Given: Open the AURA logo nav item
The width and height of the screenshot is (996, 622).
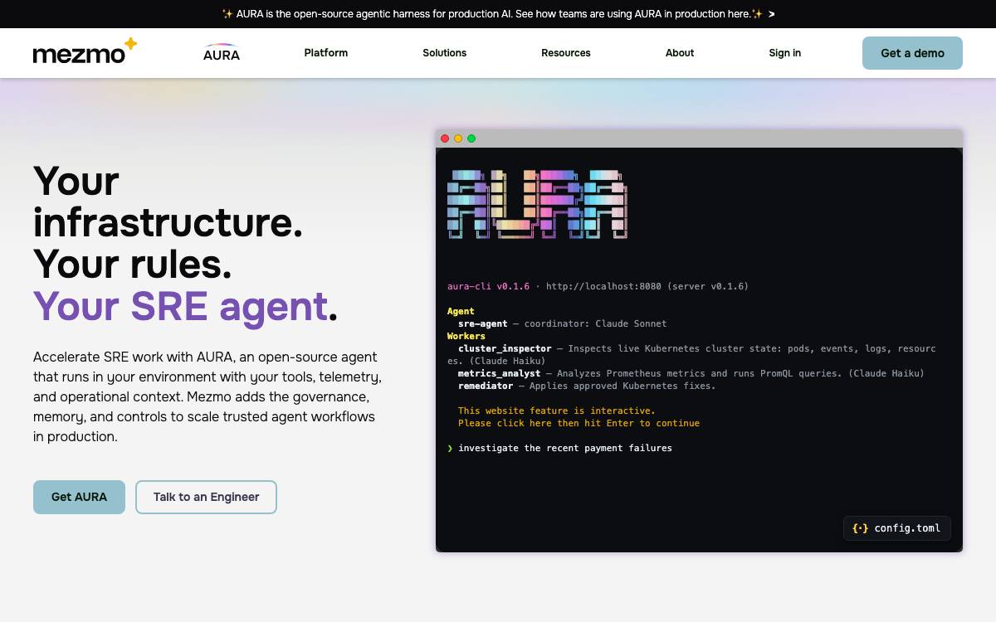Looking at the screenshot, I should point(222,53).
